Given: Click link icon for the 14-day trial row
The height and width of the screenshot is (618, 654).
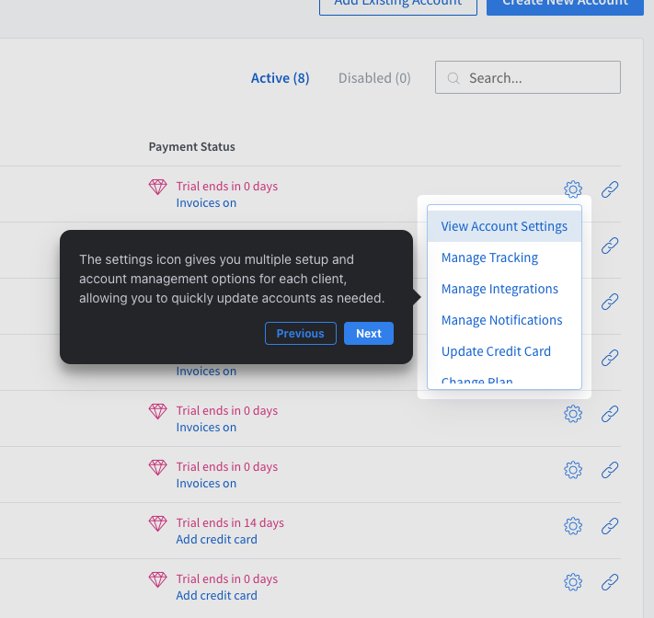Looking at the screenshot, I should (x=609, y=526).
